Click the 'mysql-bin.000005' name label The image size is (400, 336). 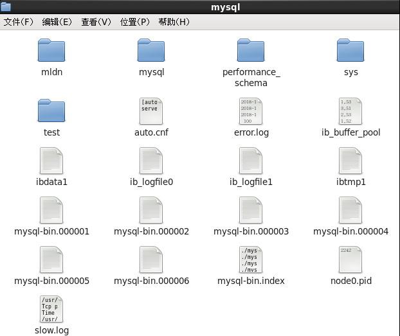pyautogui.click(x=52, y=281)
